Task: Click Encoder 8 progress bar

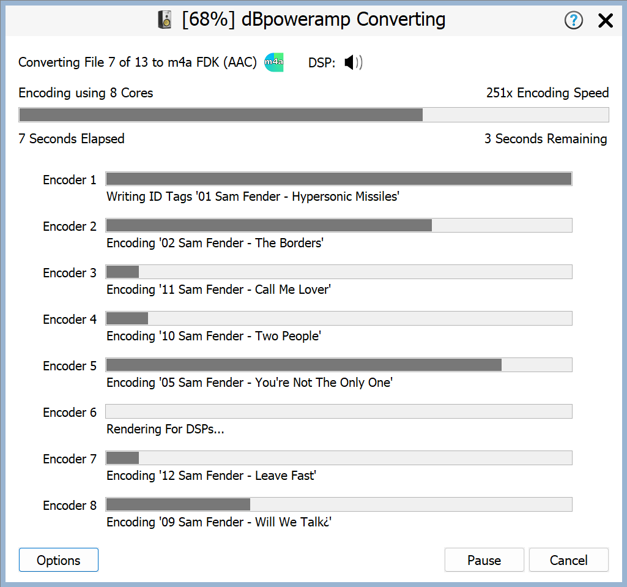Action: 339,504
